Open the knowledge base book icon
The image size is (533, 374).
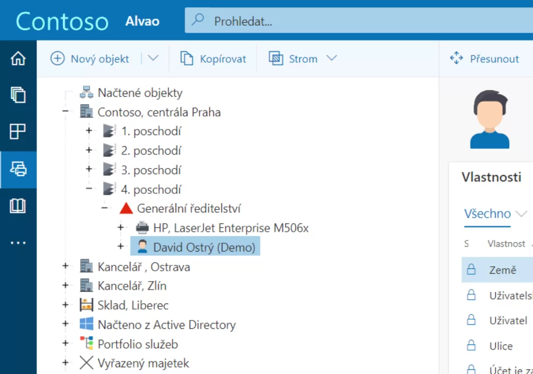18,206
